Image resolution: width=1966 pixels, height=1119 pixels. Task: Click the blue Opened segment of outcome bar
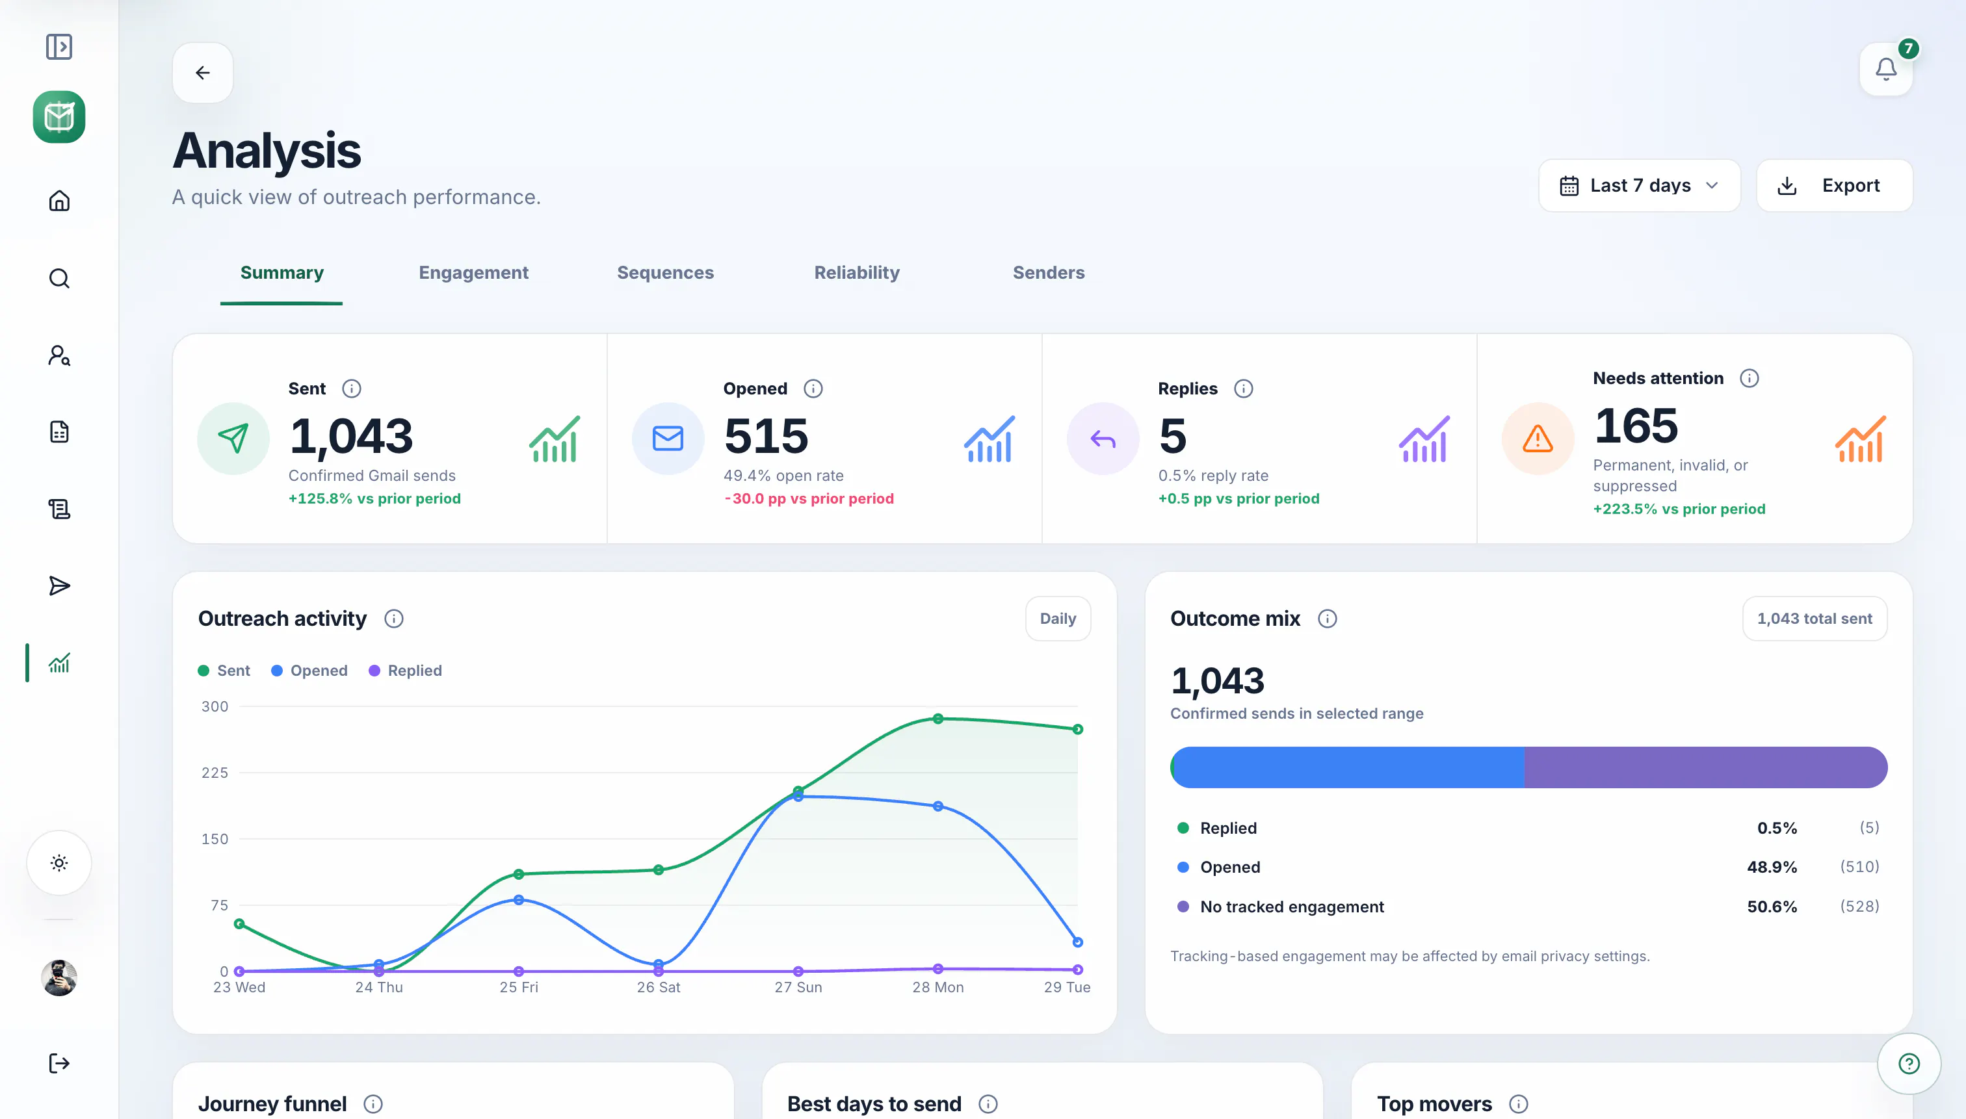pos(1348,767)
